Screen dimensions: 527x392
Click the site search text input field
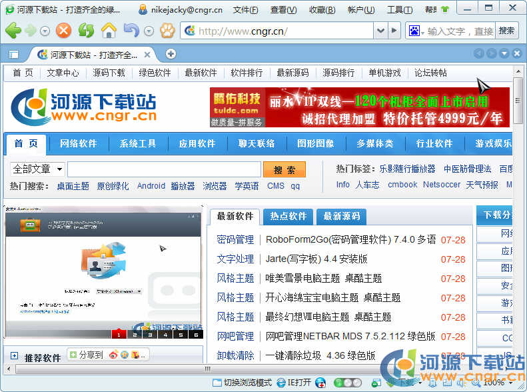click(164, 169)
